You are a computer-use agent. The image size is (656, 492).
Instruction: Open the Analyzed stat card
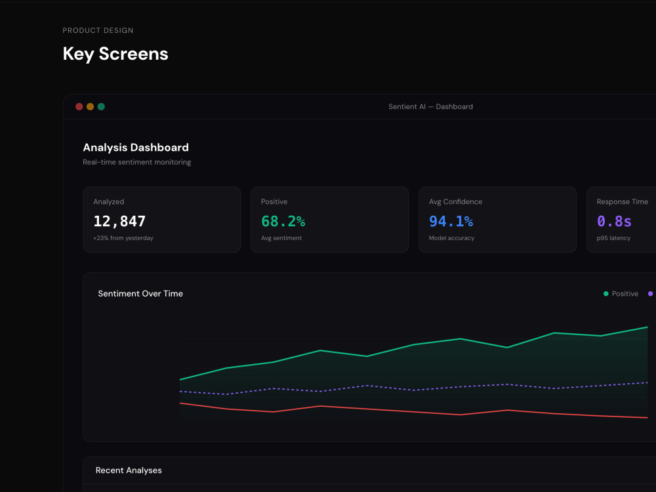coord(162,220)
